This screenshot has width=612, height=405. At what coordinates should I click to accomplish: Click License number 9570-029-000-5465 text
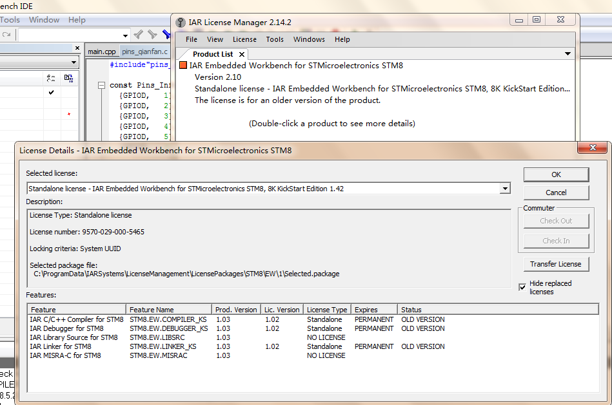pyautogui.click(x=87, y=232)
